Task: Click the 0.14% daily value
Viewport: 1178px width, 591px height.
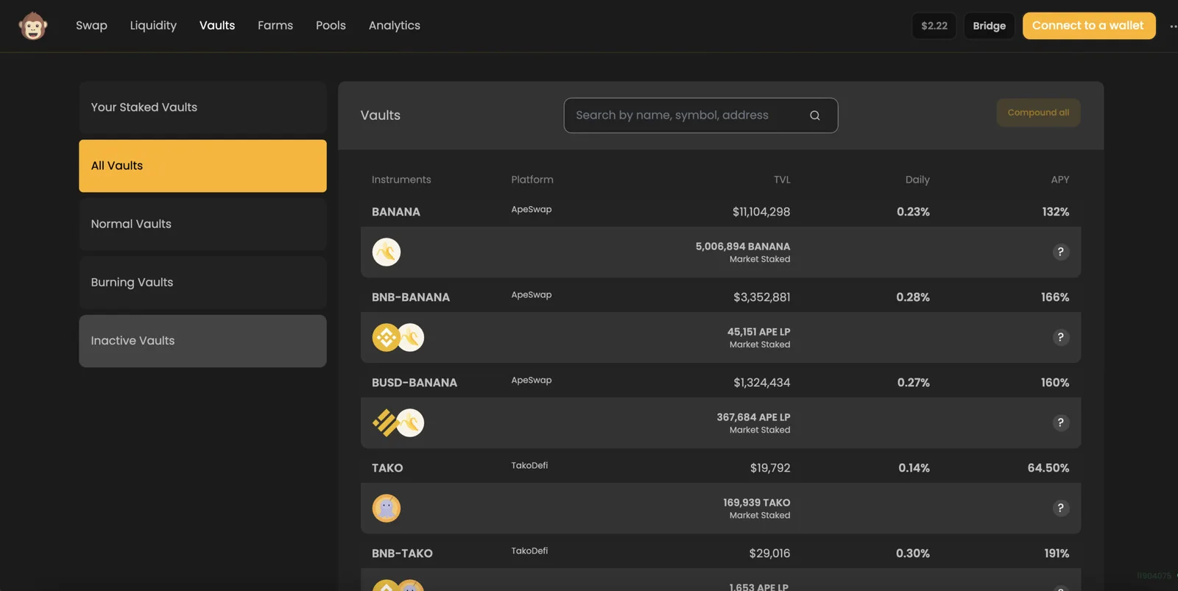Action: [x=914, y=468]
